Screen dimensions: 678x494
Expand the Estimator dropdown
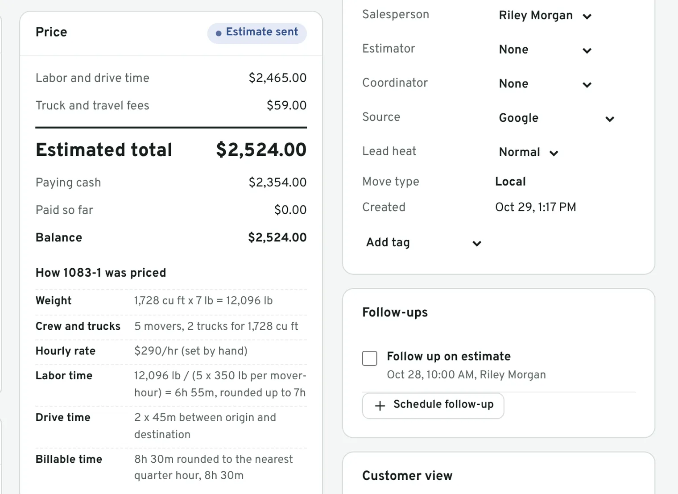(545, 50)
